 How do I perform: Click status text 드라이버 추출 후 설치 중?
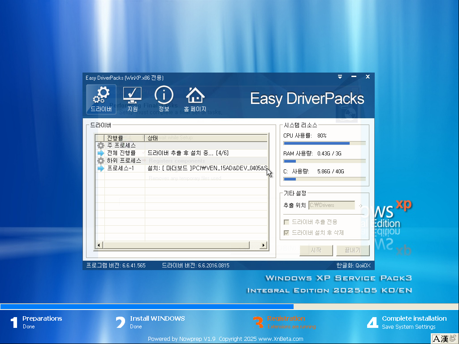188,153
